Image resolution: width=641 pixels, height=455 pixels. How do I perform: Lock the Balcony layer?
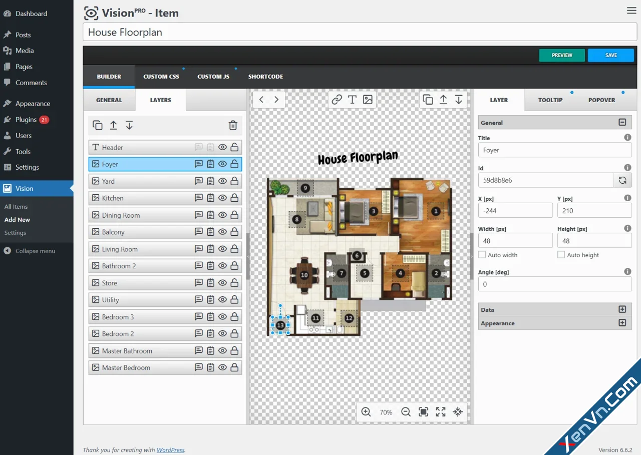point(234,232)
